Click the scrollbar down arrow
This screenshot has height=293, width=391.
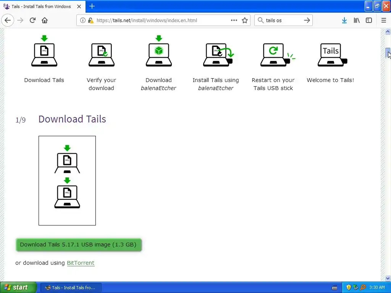point(388,278)
